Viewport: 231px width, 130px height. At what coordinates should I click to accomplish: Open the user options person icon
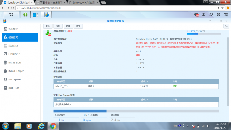[204, 14]
